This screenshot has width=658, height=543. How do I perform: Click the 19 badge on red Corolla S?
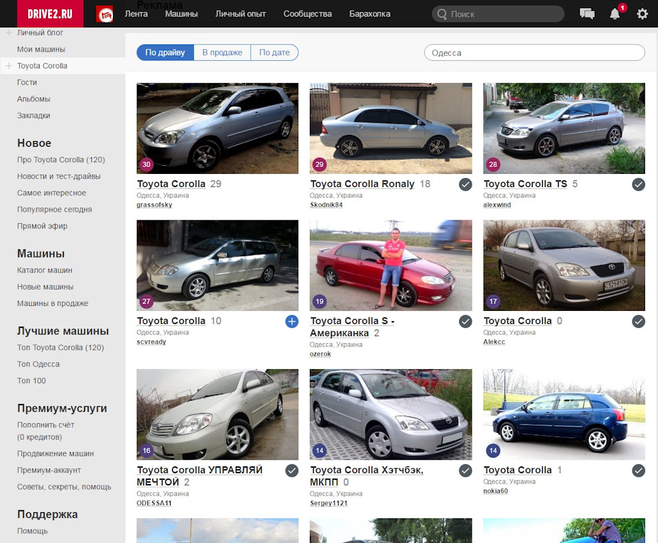point(319,301)
